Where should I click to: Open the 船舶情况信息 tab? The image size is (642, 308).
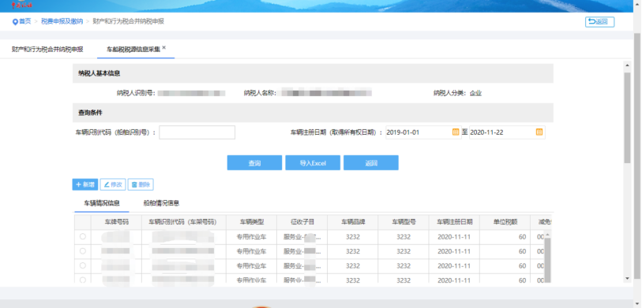(161, 203)
